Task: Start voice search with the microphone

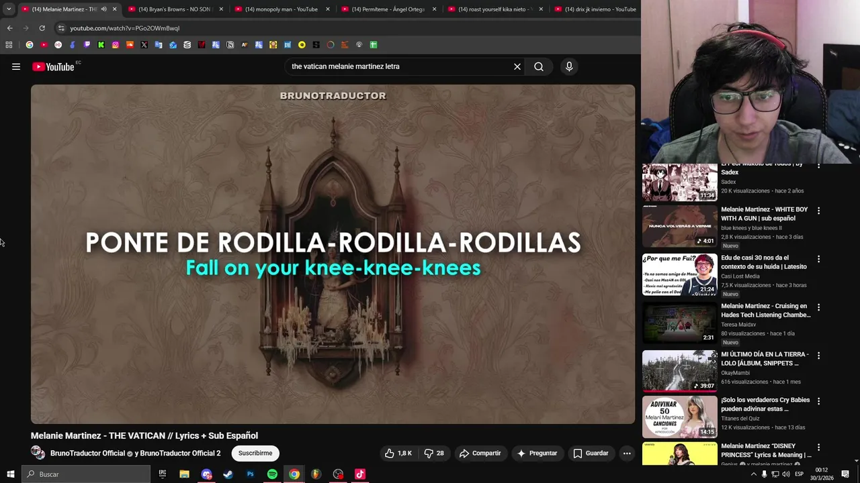Action: click(569, 66)
